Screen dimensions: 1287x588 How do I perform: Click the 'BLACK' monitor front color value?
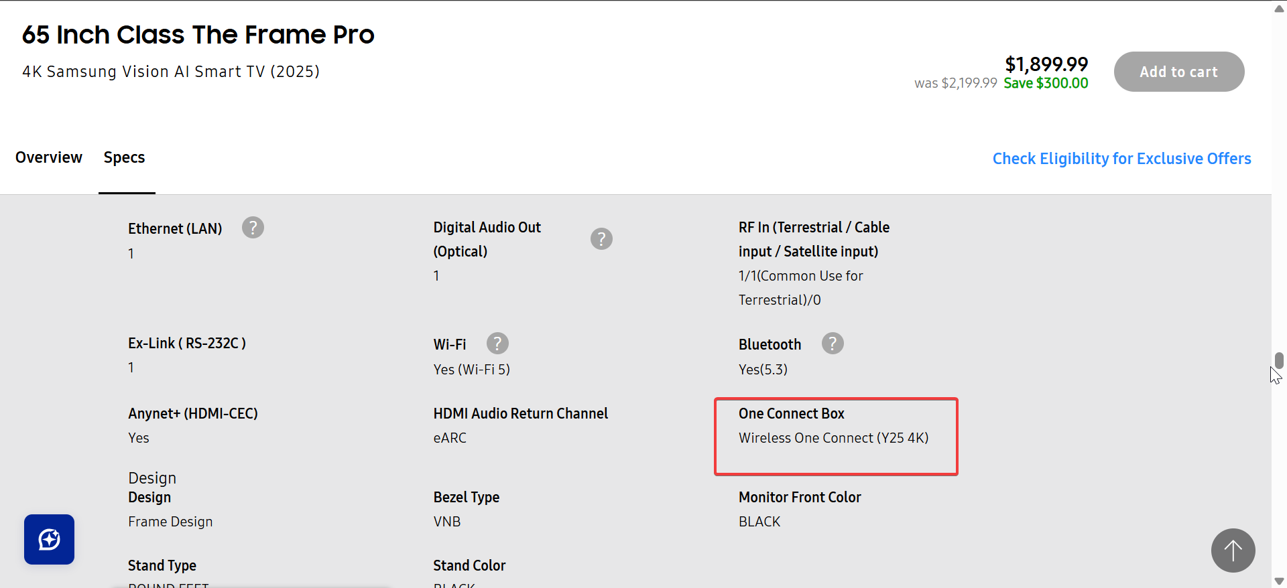coord(759,522)
